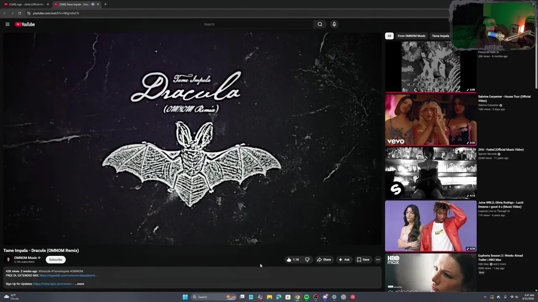Start voice search with the microphone
This screenshot has height=302, width=538.
click(334, 24)
